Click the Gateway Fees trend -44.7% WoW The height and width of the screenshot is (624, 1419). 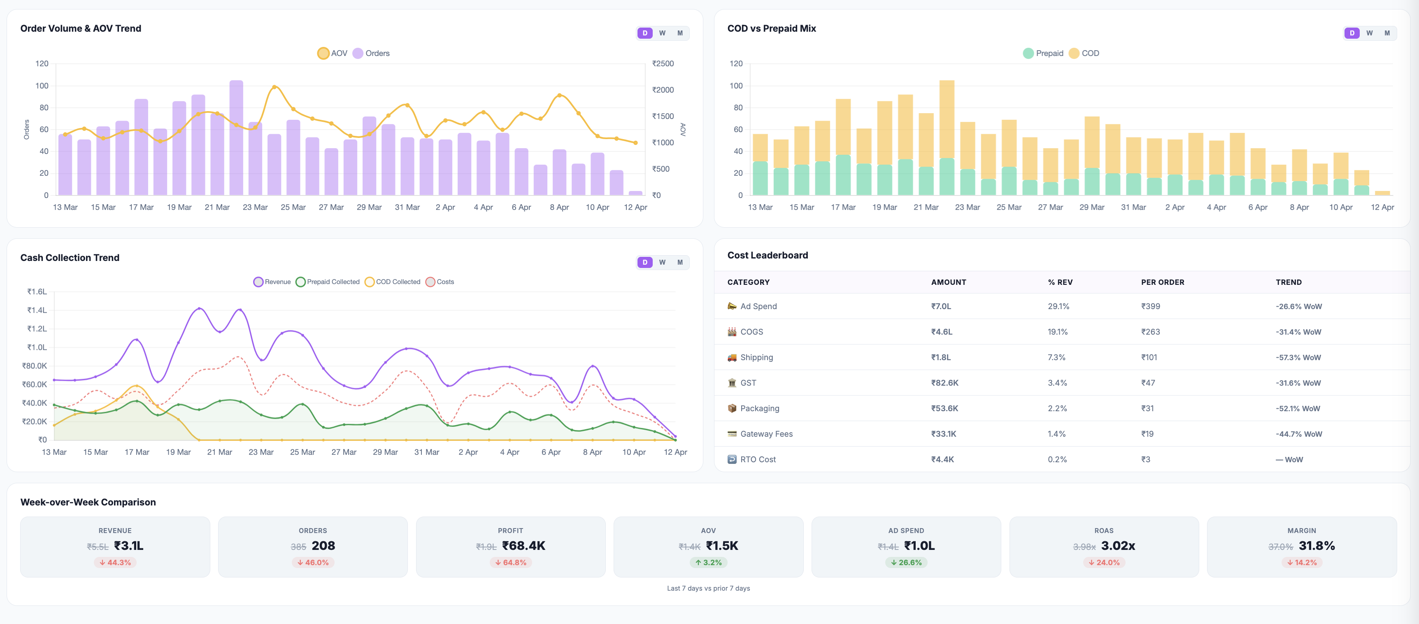(x=1299, y=434)
